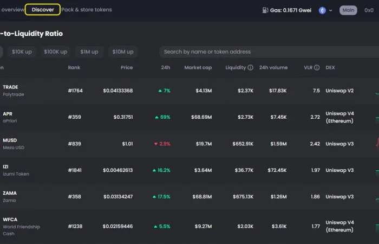
Task: Click $17.83K volume for TRADE
Action: pos(278,91)
